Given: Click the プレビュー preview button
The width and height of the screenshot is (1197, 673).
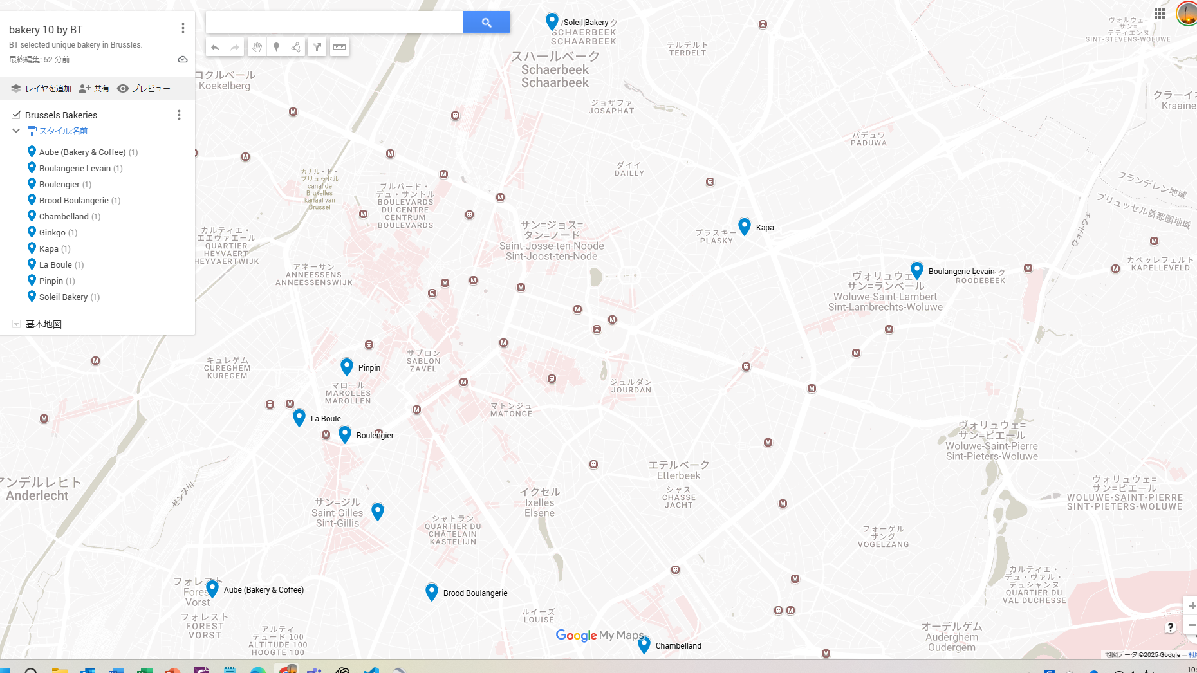Looking at the screenshot, I should tap(144, 89).
